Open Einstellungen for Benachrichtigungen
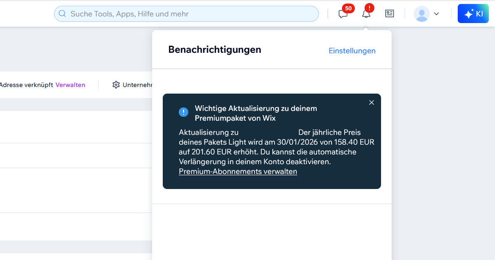 (352, 50)
